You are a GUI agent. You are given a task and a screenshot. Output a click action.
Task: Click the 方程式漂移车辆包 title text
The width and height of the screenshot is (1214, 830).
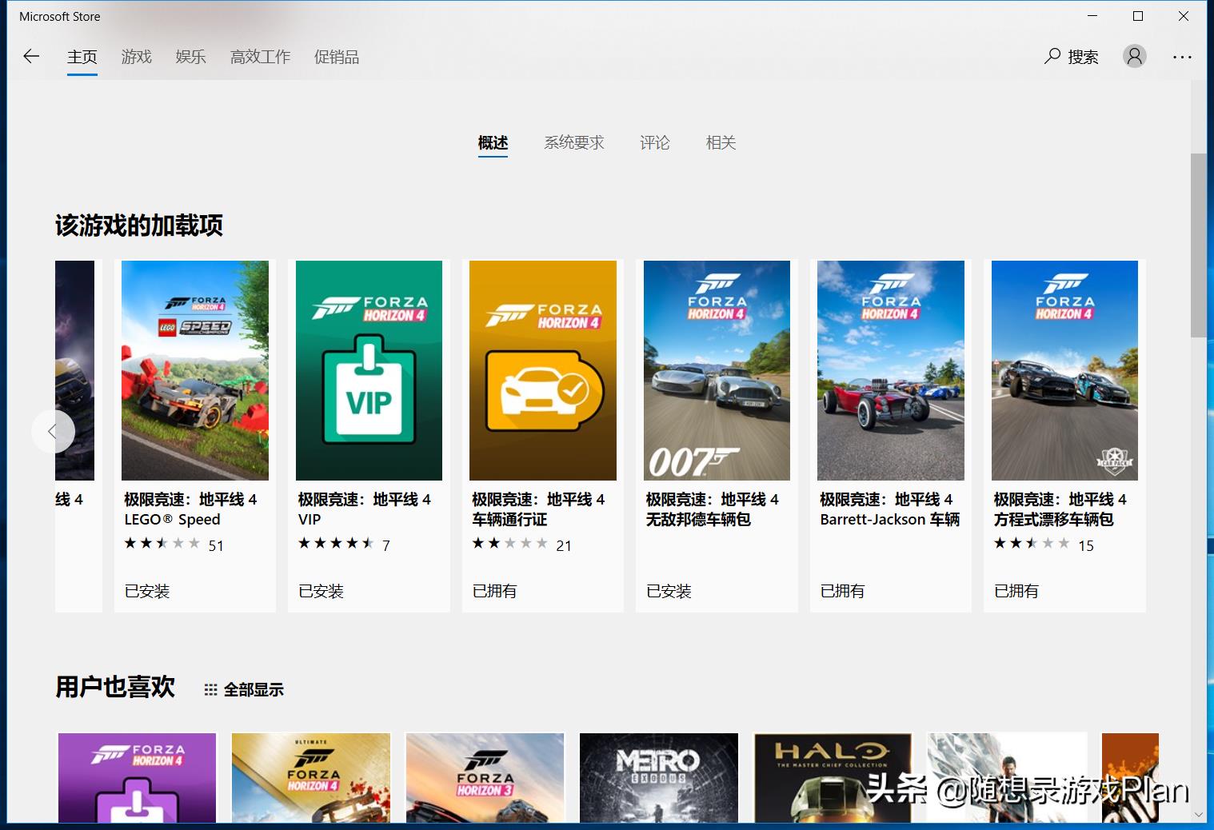click(1053, 520)
